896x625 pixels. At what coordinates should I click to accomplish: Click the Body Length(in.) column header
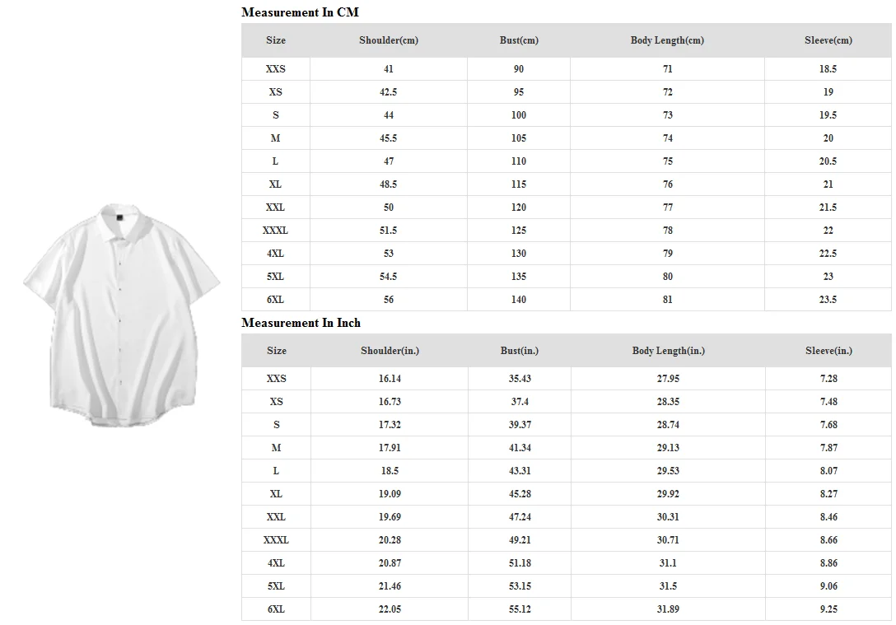click(x=668, y=351)
